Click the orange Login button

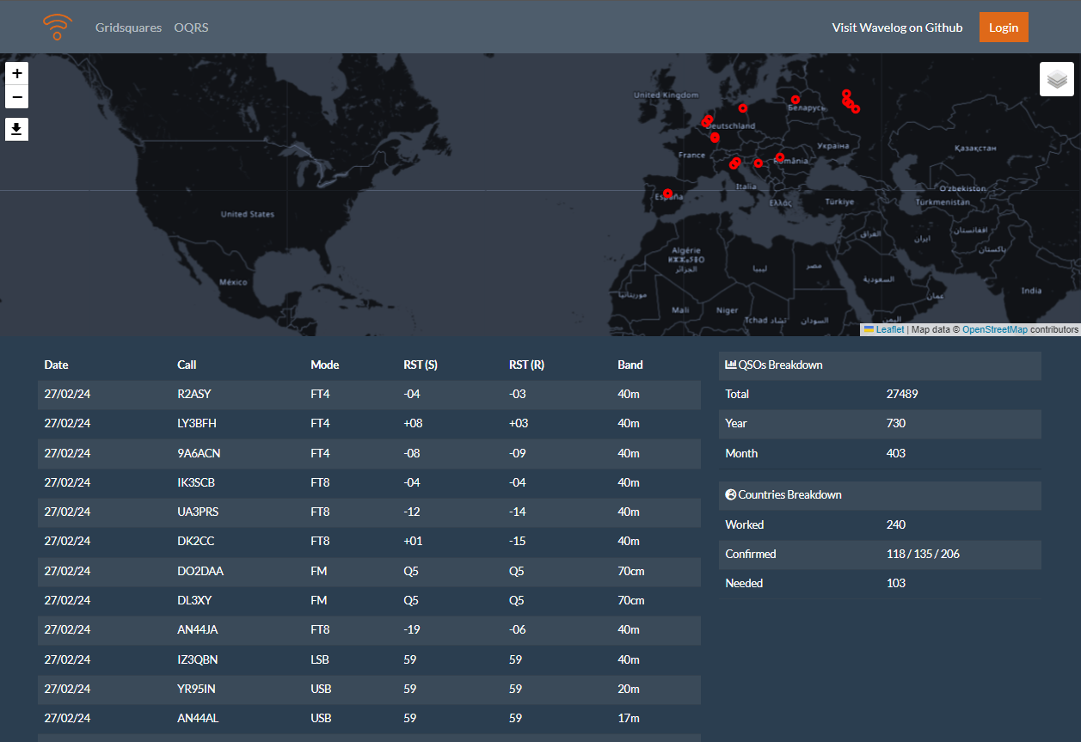point(1004,28)
